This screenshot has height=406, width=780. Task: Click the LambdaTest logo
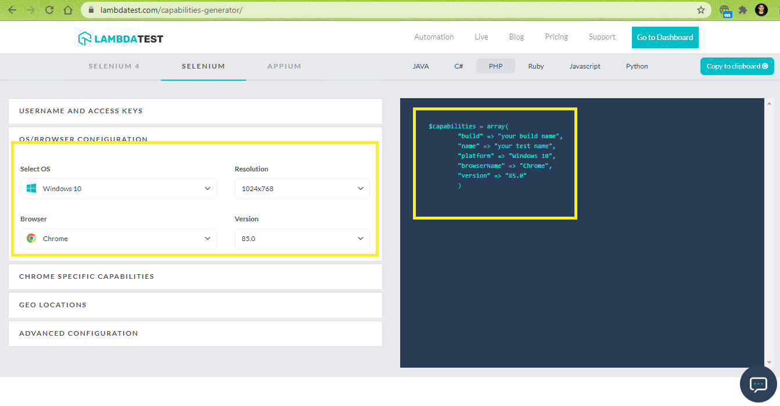click(x=121, y=38)
